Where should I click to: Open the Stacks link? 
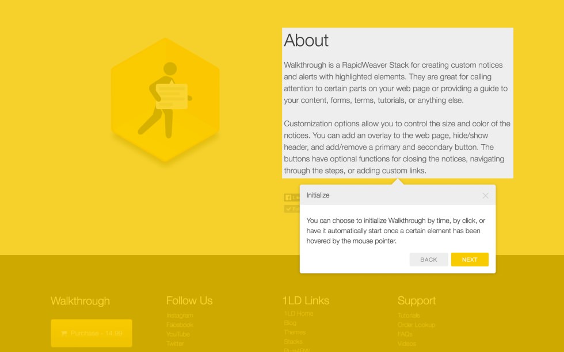pyautogui.click(x=293, y=342)
